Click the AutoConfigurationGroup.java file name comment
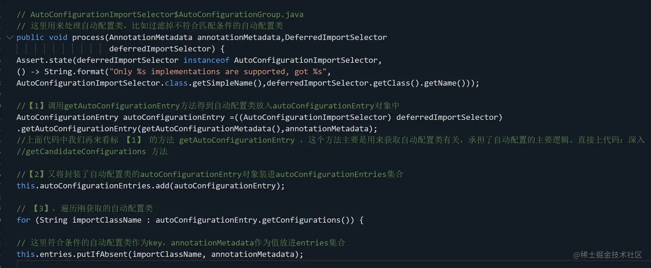 point(160,15)
